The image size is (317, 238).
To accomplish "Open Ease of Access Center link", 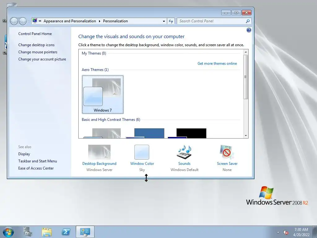I will click(x=36, y=168).
